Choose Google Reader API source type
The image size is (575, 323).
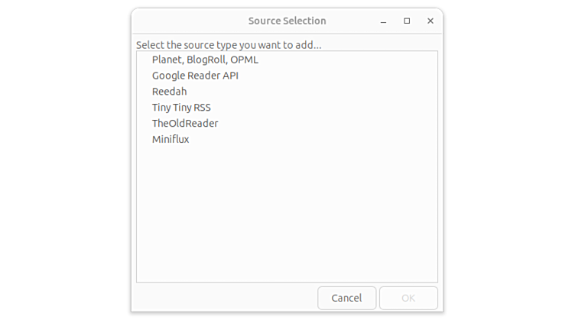(195, 76)
